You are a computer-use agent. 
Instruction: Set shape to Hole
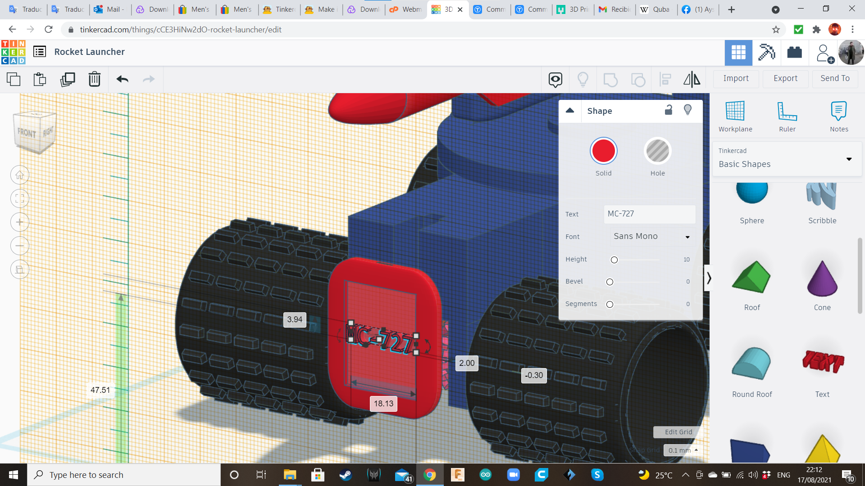click(657, 151)
